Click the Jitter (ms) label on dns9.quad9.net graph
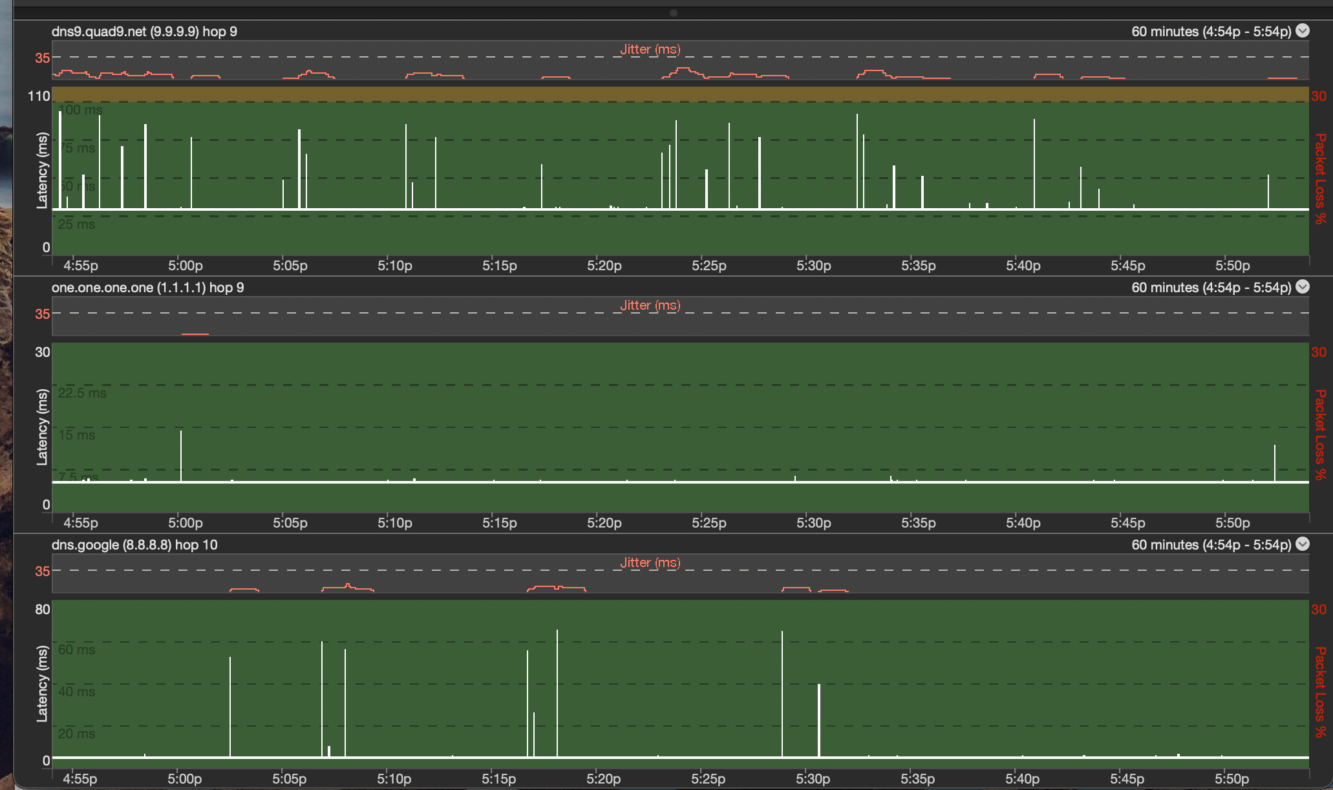The image size is (1333, 790). 650,49
